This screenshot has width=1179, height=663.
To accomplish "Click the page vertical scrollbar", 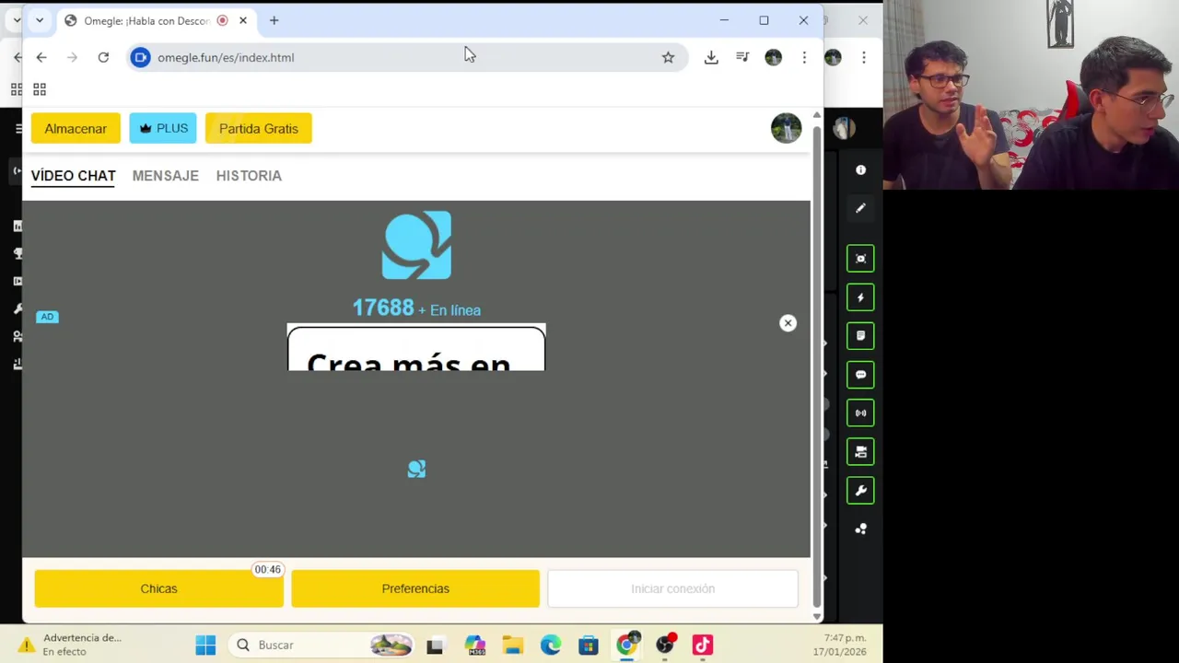I will (x=816, y=365).
